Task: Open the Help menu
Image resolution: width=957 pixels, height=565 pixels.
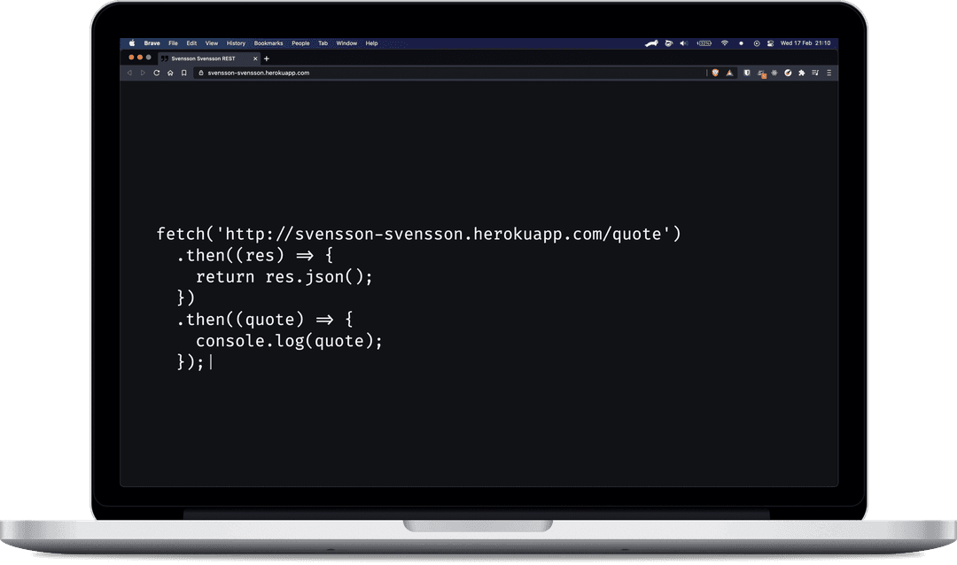Action: click(x=371, y=43)
